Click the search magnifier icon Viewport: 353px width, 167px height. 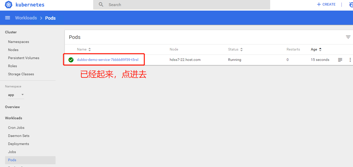[x=101, y=5]
